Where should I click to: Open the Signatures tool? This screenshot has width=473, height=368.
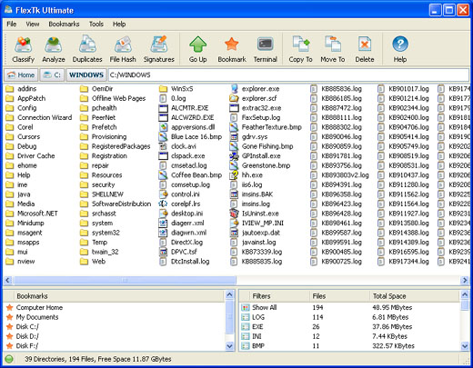(159, 49)
